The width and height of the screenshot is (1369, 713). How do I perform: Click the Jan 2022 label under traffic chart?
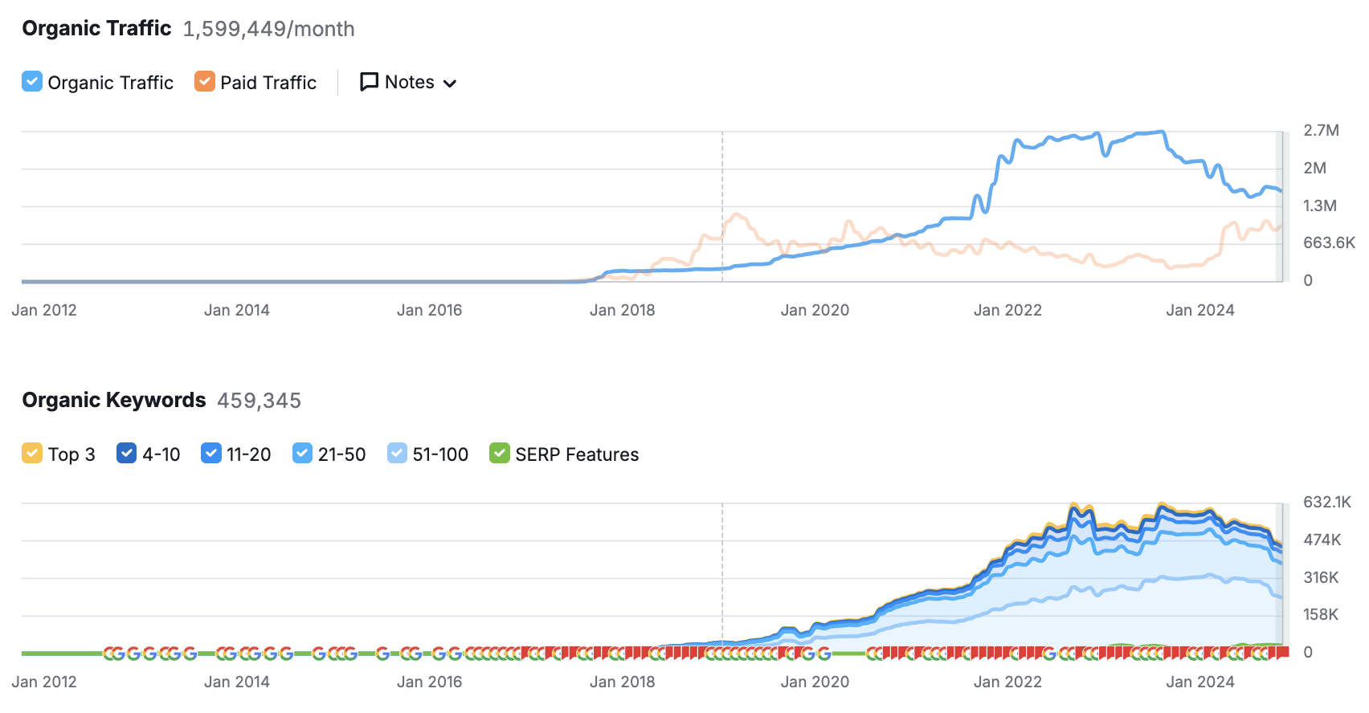[x=1007, y=310]
